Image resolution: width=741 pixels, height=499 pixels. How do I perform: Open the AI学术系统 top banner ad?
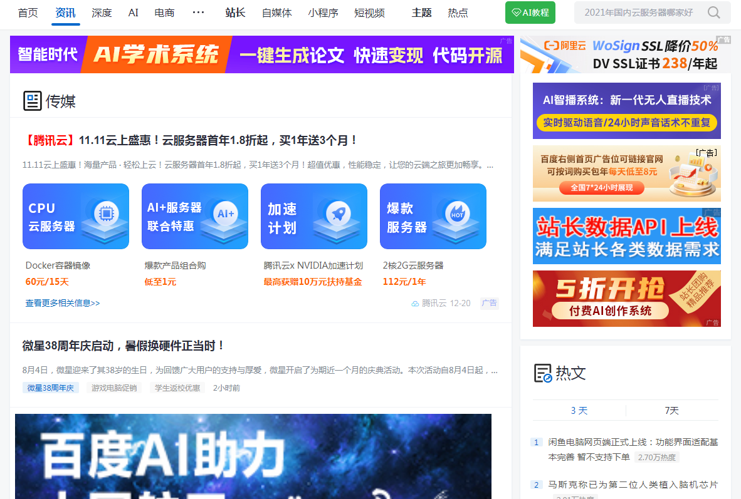[262, 54]
